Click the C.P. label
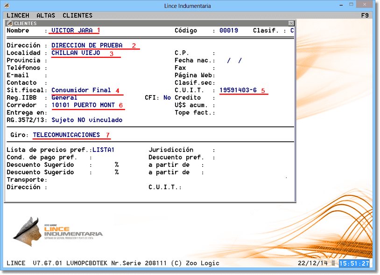Image resolution: width=380 pixels, height=275 pixels. [182, 53]
